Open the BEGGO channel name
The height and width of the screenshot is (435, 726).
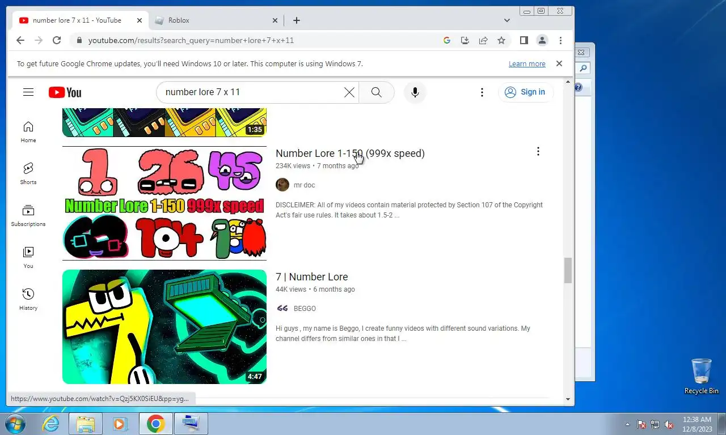[305, 309]
